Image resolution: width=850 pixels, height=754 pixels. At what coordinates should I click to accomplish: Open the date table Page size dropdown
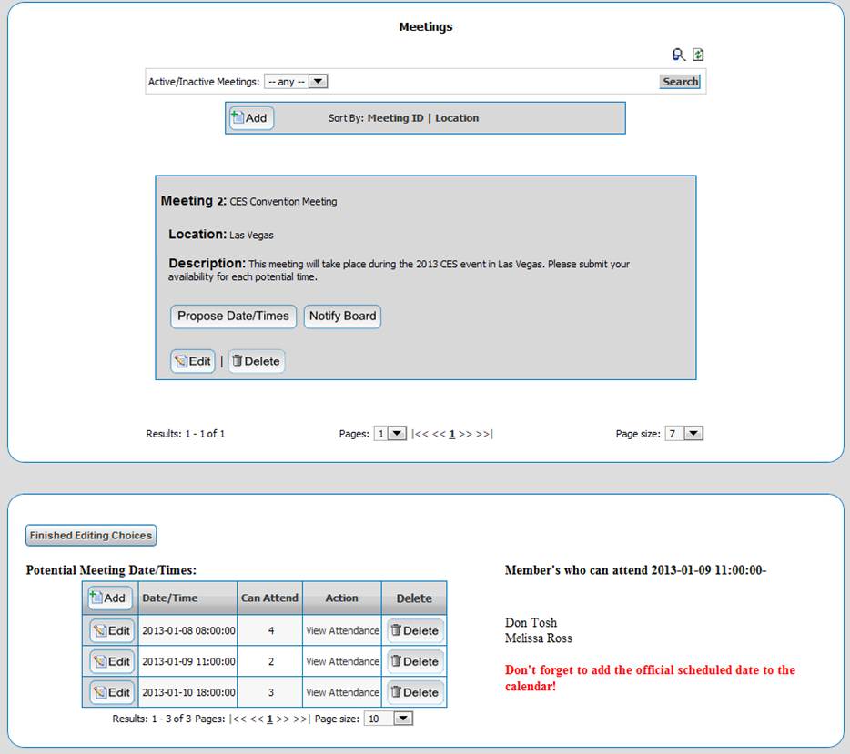(x=389, y=719)
